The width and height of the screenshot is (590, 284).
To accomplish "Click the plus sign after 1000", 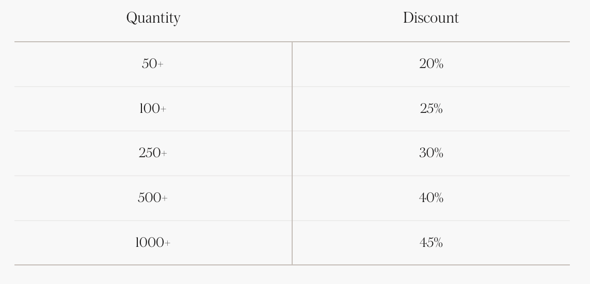I will pos(167,243).
